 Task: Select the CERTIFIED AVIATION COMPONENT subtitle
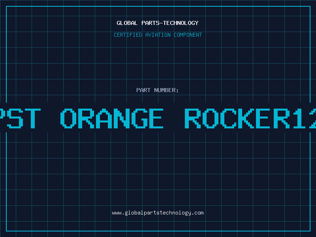(158, 35)
